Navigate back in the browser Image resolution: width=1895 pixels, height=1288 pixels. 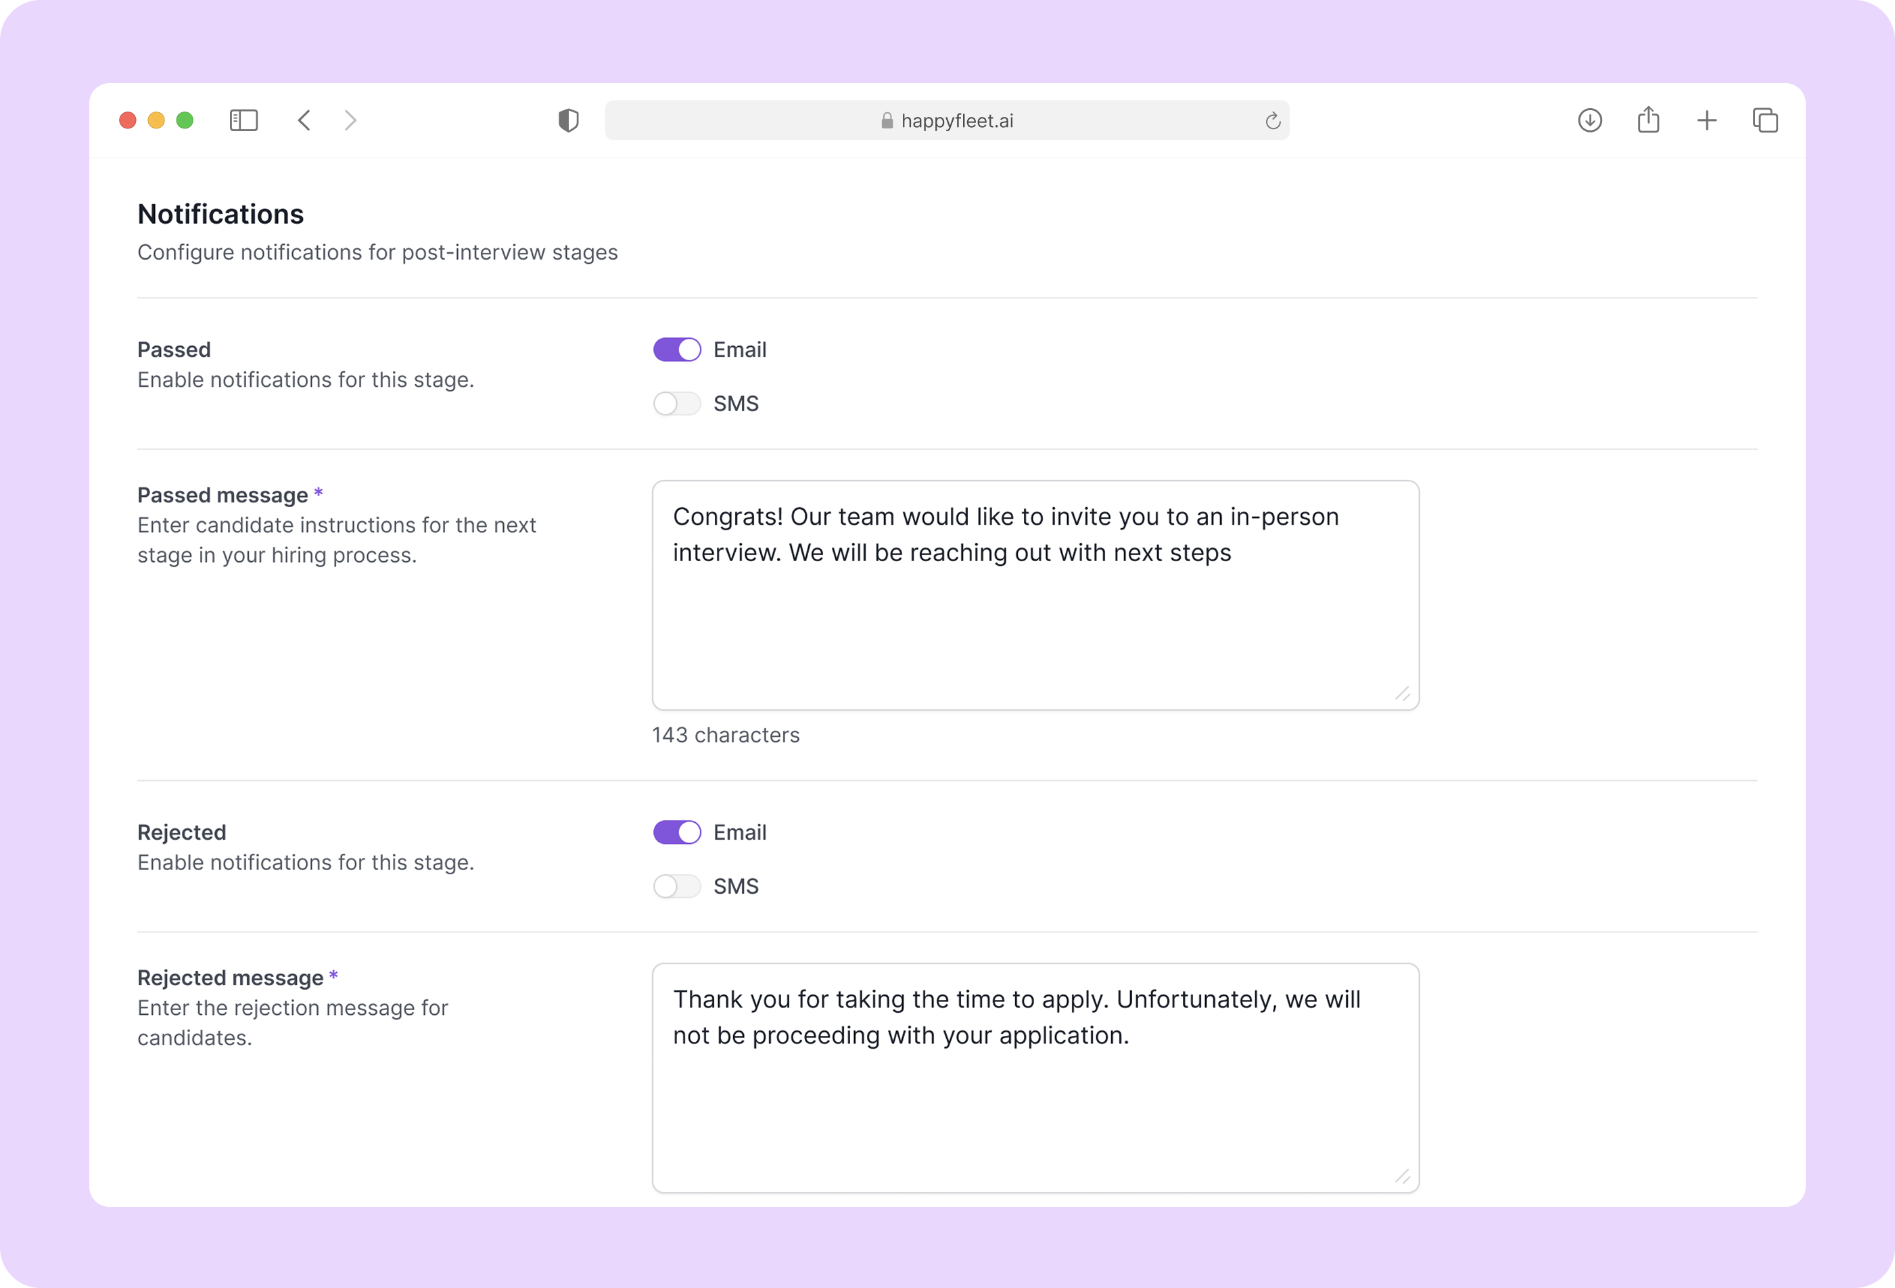(304, 120)
